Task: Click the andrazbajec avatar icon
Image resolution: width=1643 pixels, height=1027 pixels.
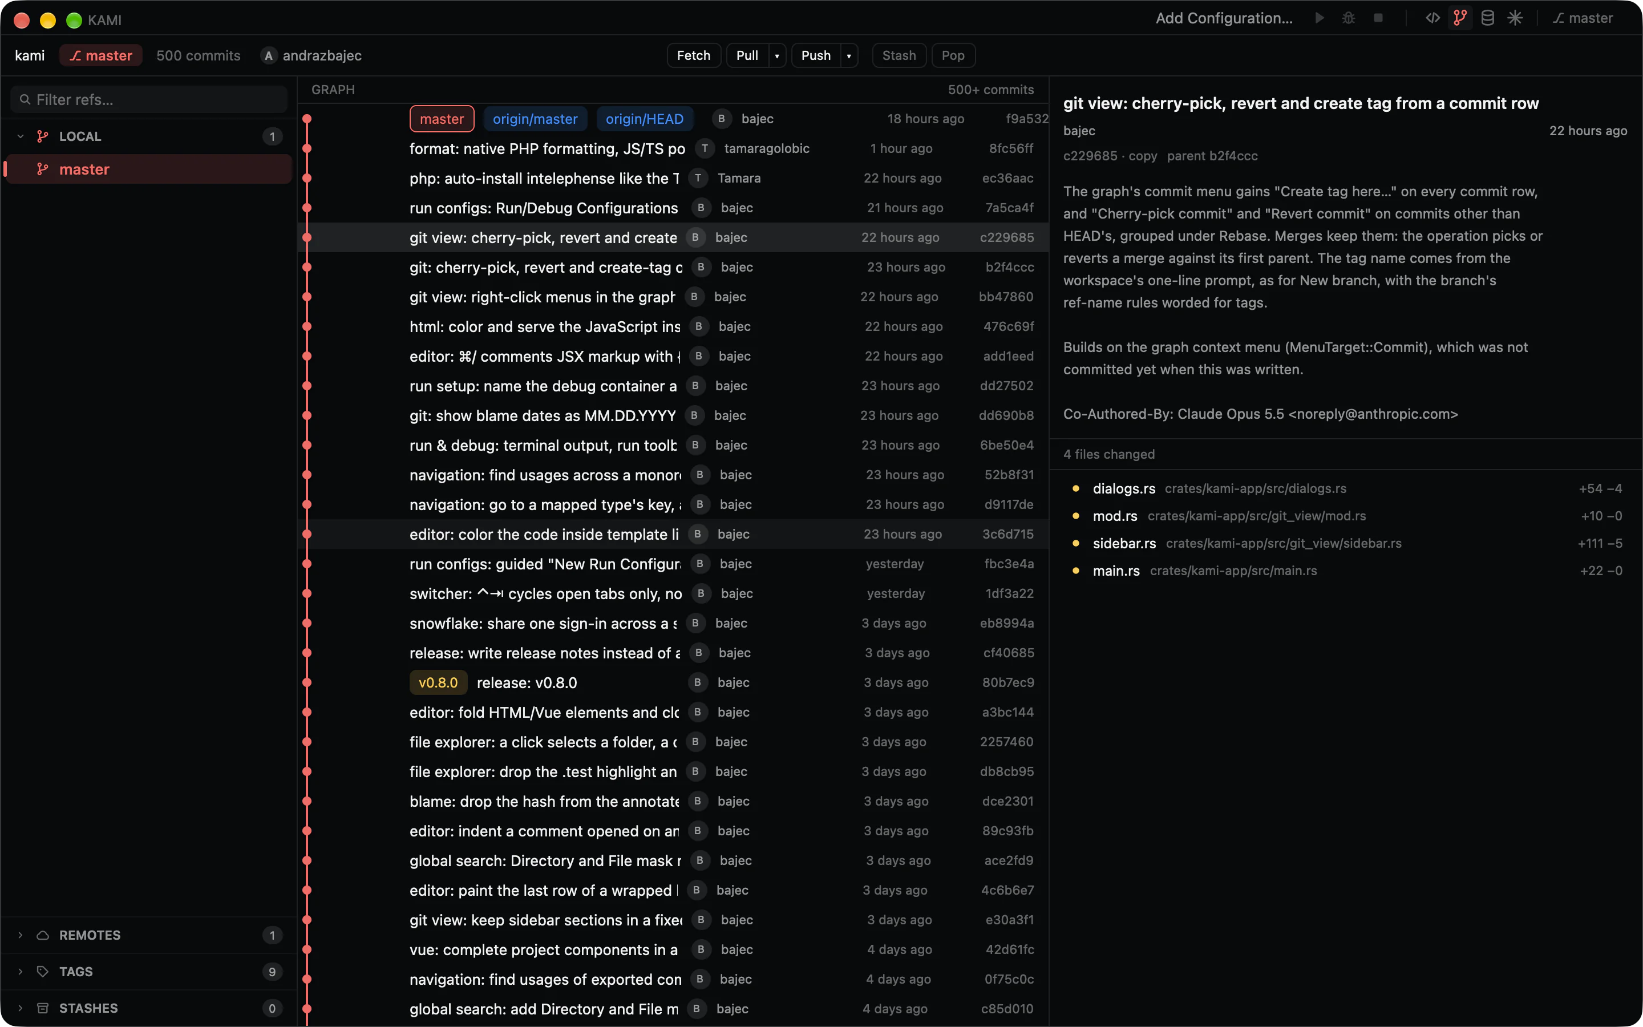Action: (269, 56)
